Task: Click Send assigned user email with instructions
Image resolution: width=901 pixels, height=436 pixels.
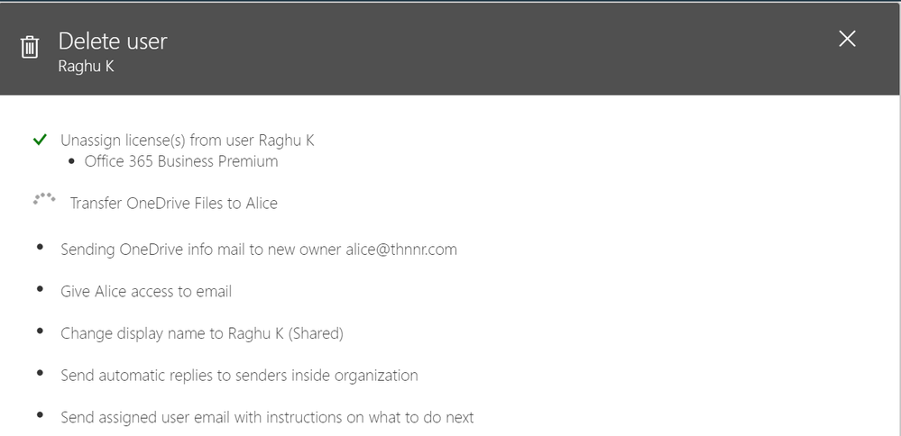Action: click(x=267, y=417)
